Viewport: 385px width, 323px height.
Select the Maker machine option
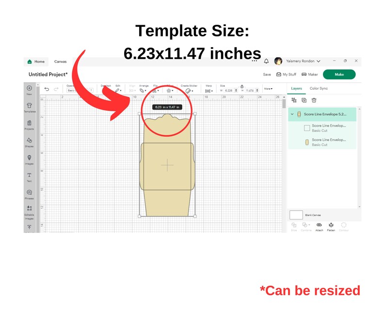coord(310,74)
